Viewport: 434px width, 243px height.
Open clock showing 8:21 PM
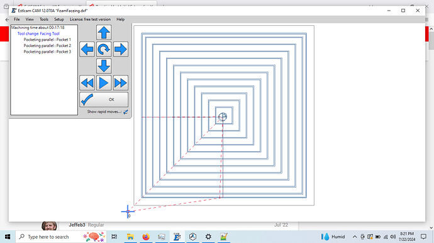[x=407, y=237]
